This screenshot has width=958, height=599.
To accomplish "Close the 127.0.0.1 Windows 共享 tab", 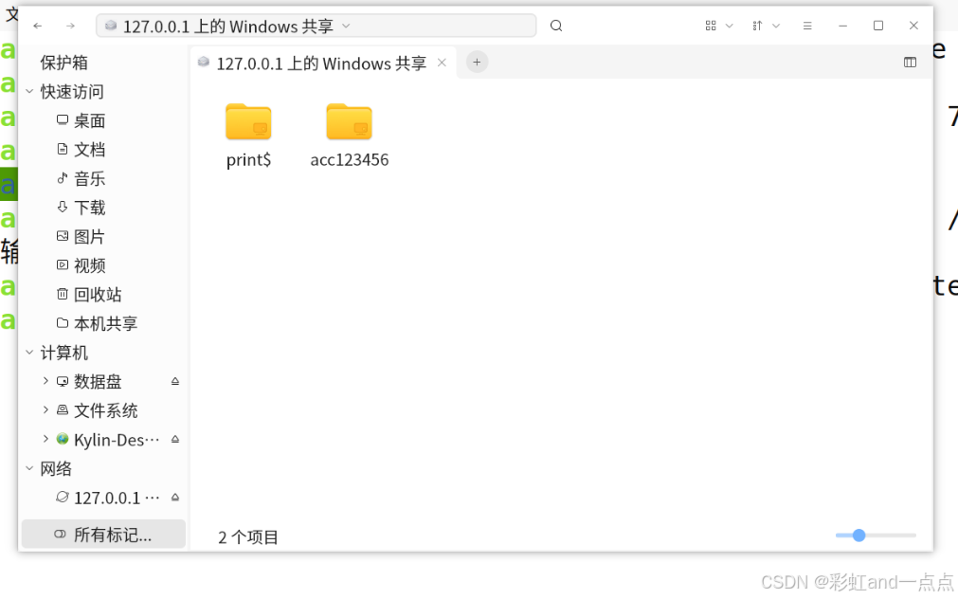I will point(442,63).
